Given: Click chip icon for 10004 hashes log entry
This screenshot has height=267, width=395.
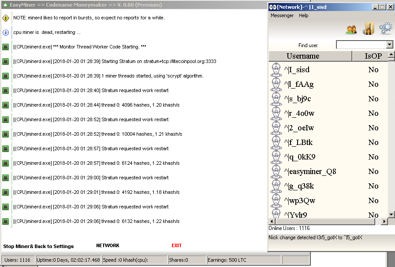Looking at the screenshot, I should pyautogui.click(x=5, y=134).
